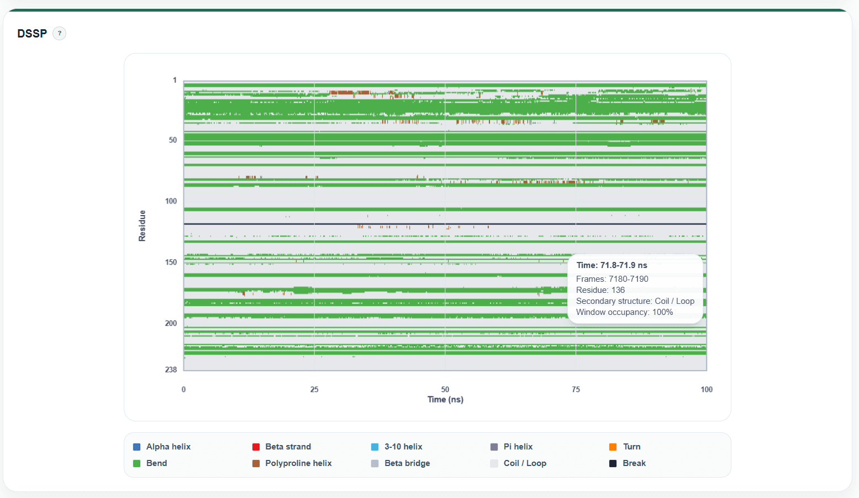Select the Polyproline helix legend label
The height and width of the screenshot is (498, 859).
click(x=299, y=463)
